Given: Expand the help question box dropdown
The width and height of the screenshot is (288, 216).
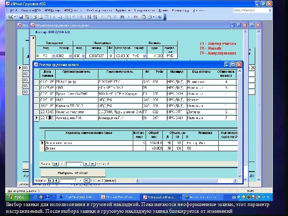Looking at the screenshot, I should click(270, 10).
